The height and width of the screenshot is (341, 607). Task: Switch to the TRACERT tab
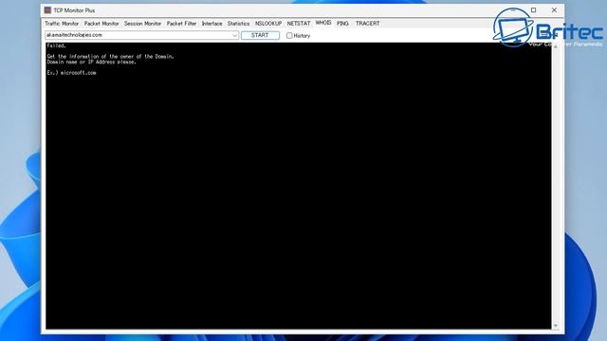click(x=367, y=24)
